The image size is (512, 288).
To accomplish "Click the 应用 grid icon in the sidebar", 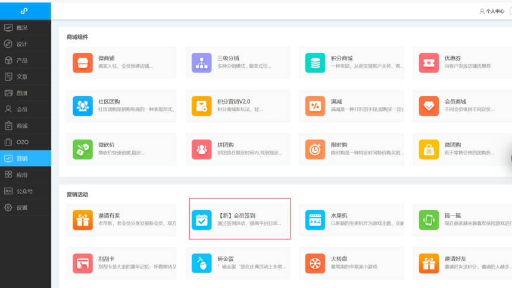I will tap(8, 175).
